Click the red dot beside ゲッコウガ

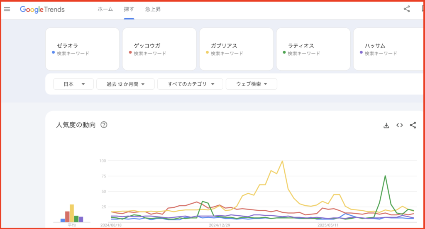[130, 52]
